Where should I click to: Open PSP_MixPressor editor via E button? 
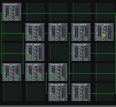(x=104, y=39)
